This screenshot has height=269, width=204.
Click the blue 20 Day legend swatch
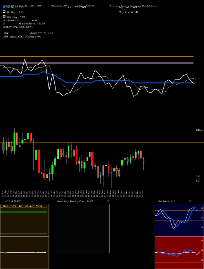(x=4, y=7)
